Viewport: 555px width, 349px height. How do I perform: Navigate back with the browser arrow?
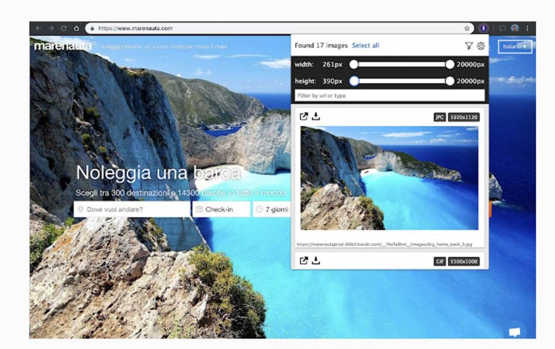(x=37, y=27)
